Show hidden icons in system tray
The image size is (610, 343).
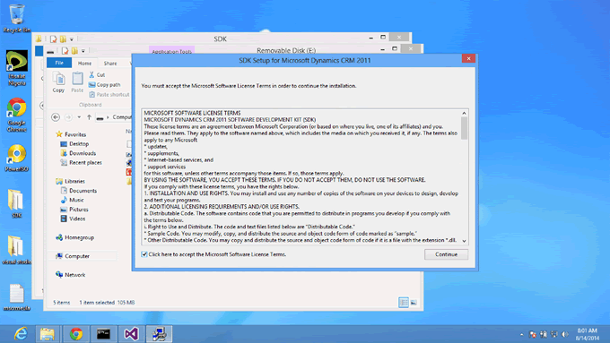[521, 334]
